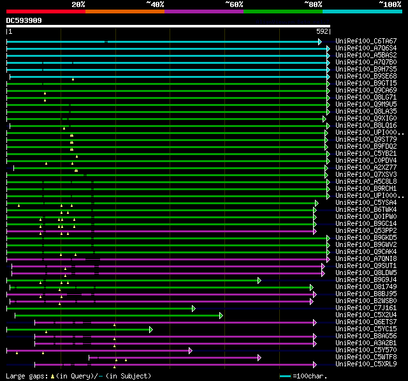Click yellow gap marker under C5YB21 alignment
408x381 pixels.
coord(76,156)
